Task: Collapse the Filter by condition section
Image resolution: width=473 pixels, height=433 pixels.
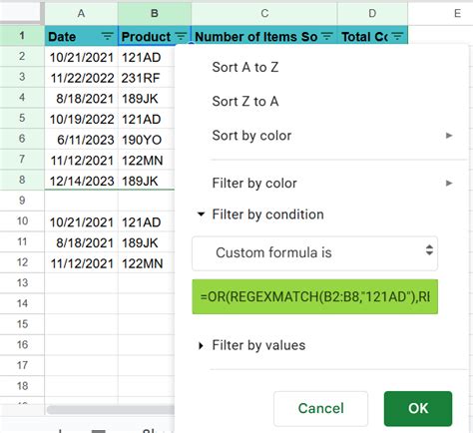Action: (x=201, y=215)
